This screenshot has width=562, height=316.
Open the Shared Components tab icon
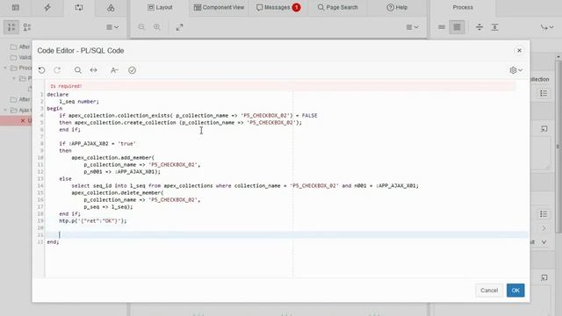(111, 8)
